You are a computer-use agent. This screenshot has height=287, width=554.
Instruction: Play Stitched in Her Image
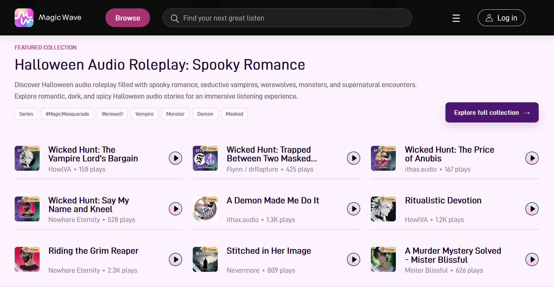coord(354,259)
